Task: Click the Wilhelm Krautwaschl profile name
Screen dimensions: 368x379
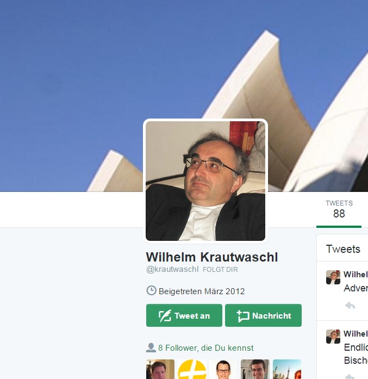Action: pos(212,257)
